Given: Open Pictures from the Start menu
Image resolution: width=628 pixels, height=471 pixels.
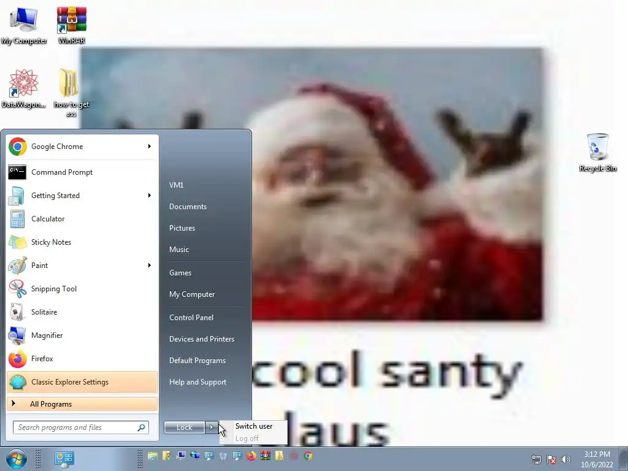Looking at the screenshot, I should point(182,228).
